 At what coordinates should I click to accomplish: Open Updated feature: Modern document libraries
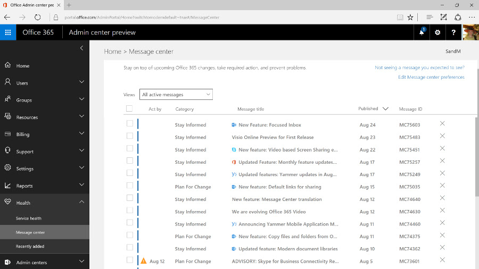tap(288, 249)
